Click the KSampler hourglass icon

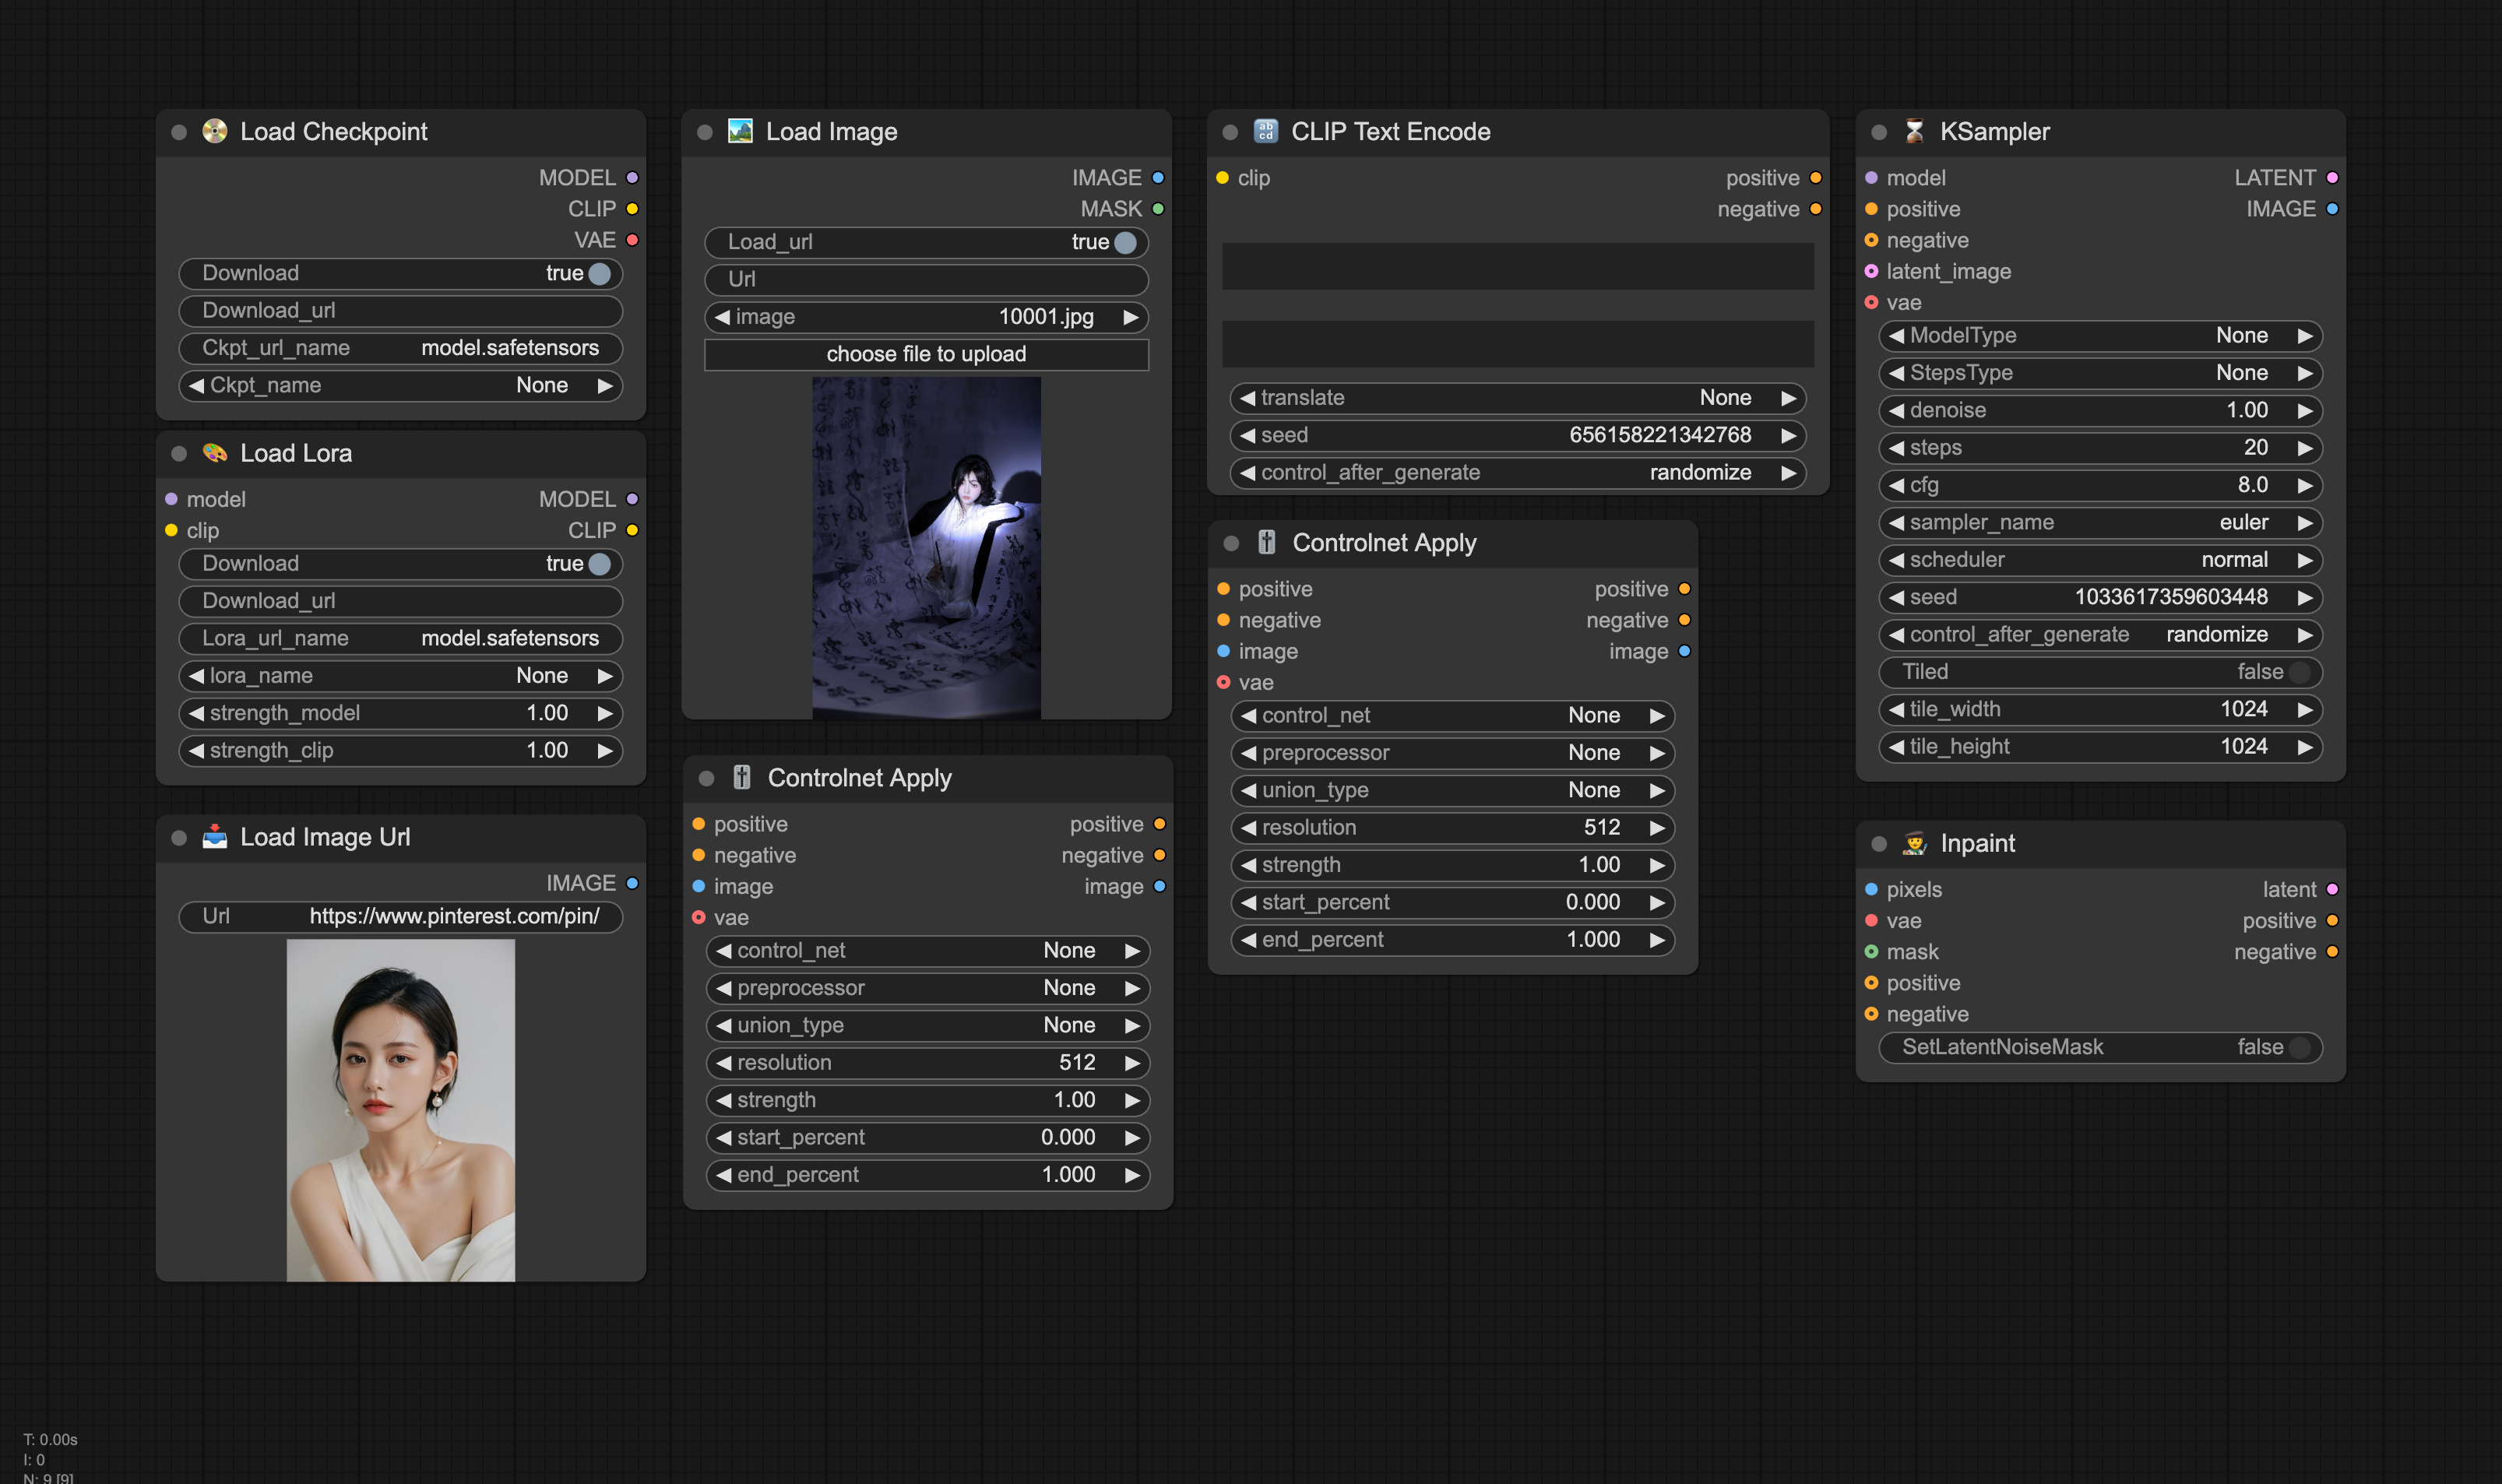coord(1914,131)
